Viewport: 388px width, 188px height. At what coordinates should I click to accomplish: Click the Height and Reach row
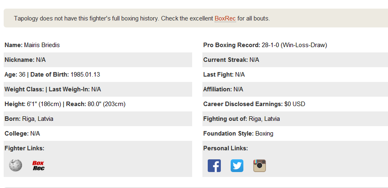click(x=98, y=104)
